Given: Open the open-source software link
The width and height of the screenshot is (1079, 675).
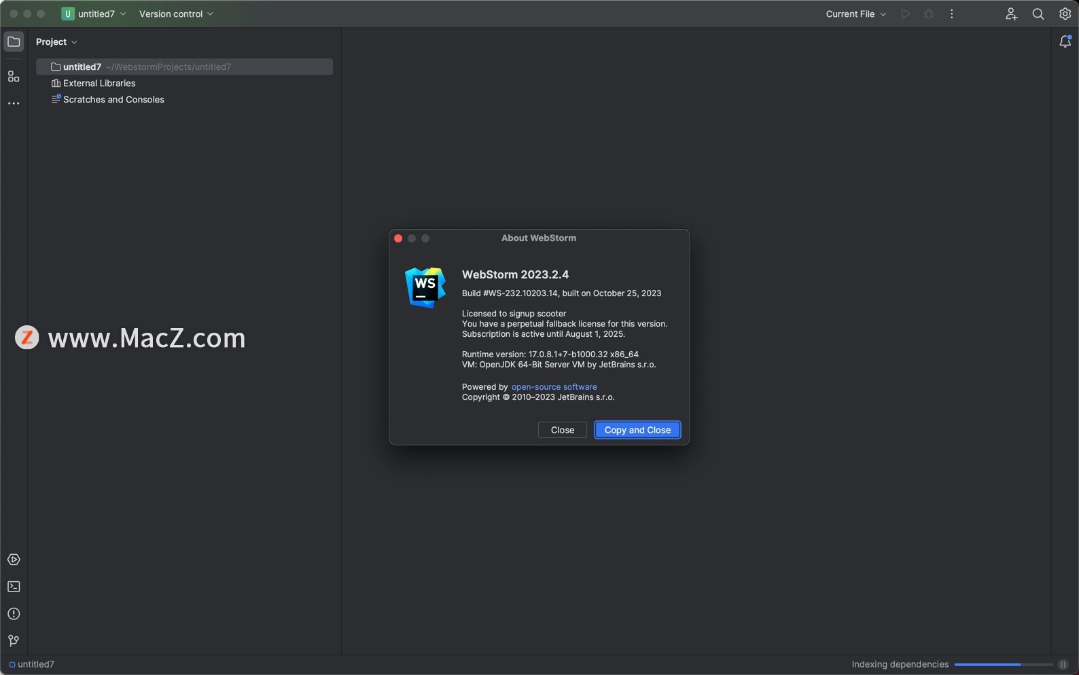Looking at the screenshot, I should pos(554,387).
